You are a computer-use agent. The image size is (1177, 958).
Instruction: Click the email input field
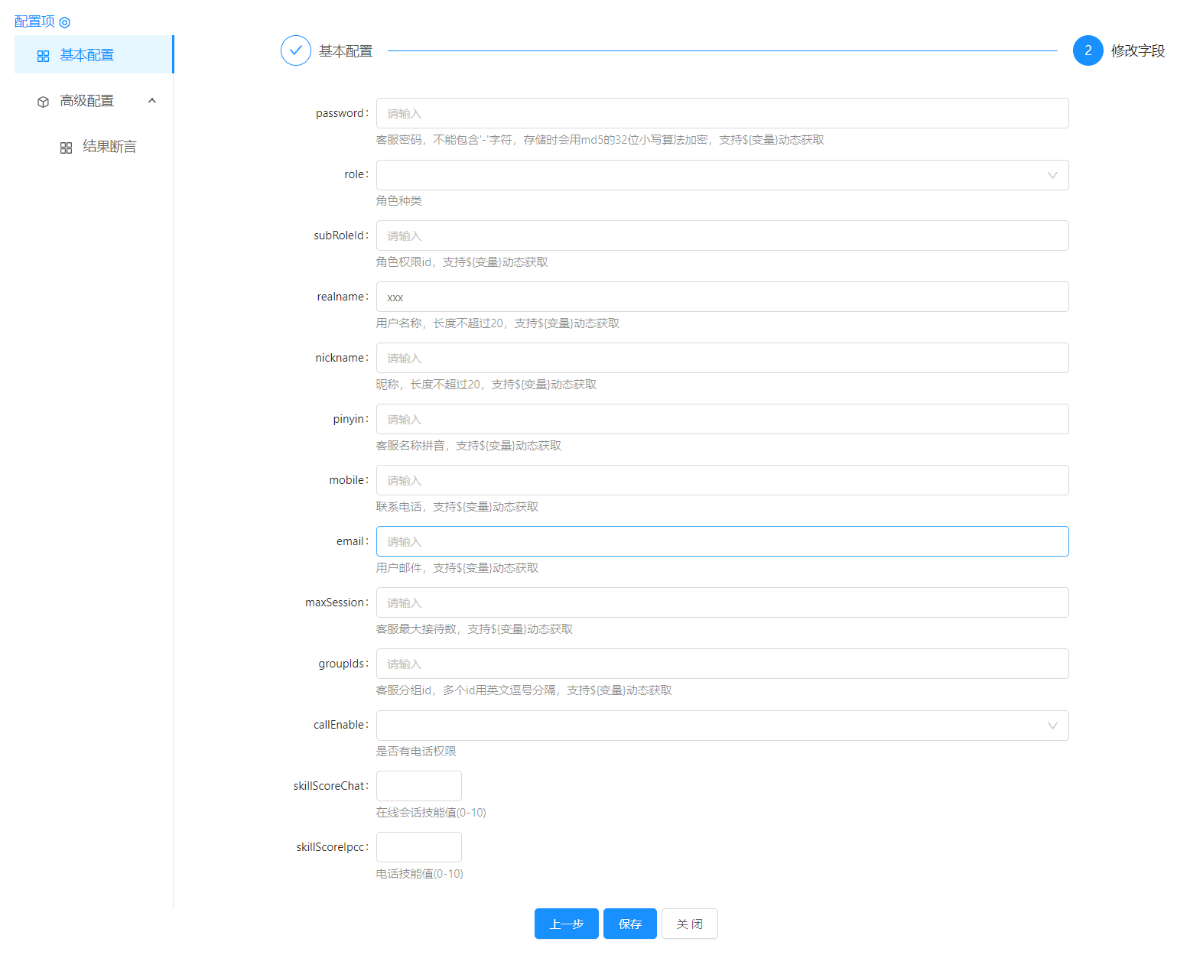[722, 541]
